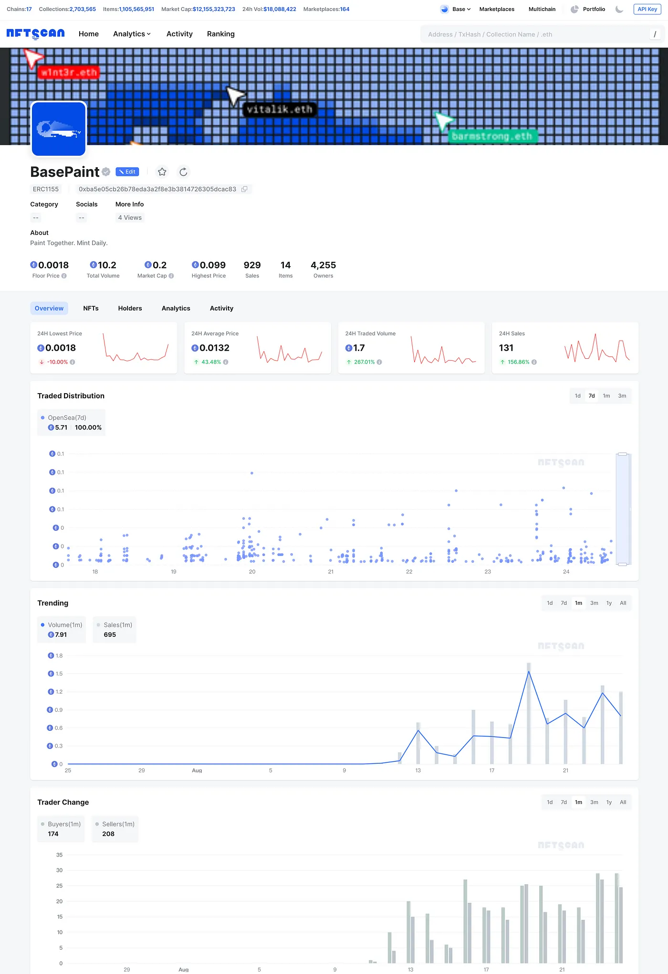Click the verified badge next to BasePaint

point(106,171)
